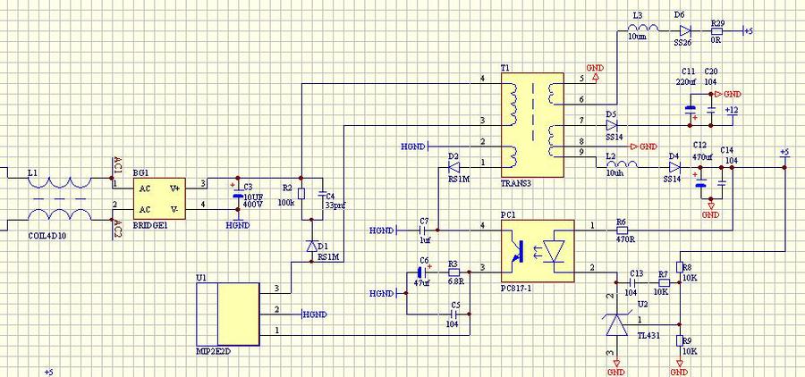This screenshot has height=377, width=805.
Task: Click the D5 SS14 diode symbol
Action: [x=613, y=126]
